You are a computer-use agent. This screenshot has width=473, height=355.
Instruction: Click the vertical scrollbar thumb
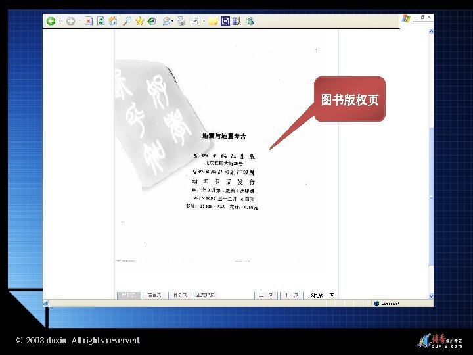(x=431, y=196)
